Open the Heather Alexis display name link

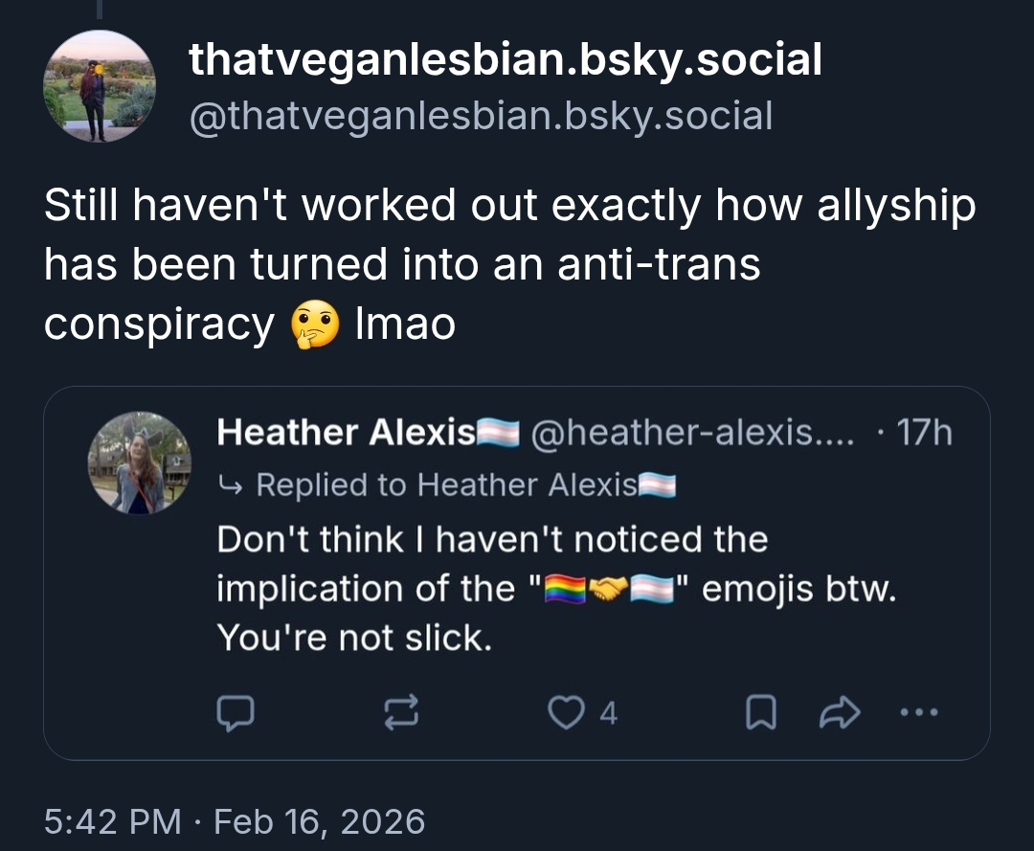click(347, 434)
